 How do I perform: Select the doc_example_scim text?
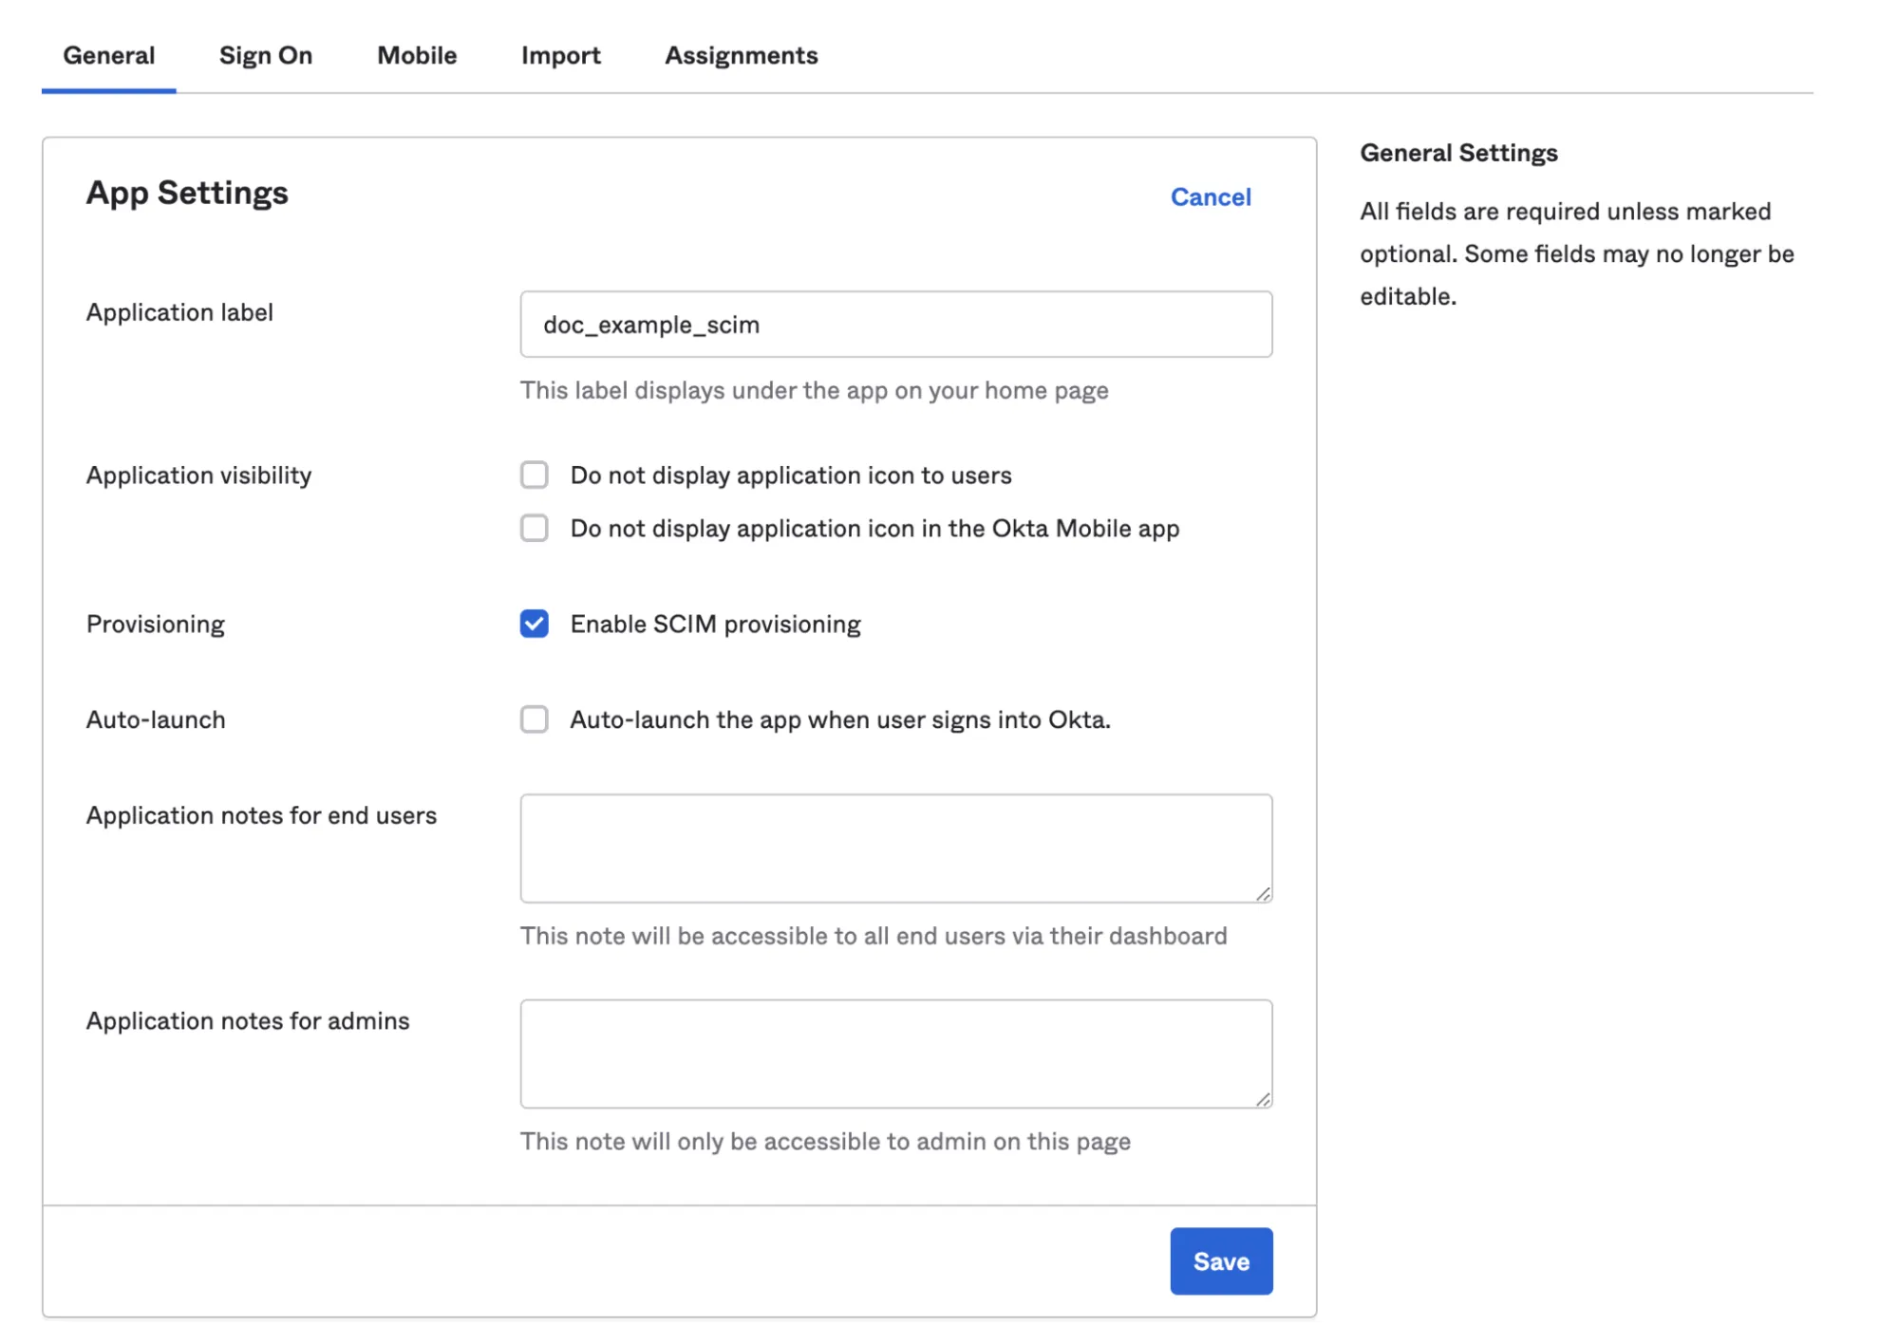649,325
